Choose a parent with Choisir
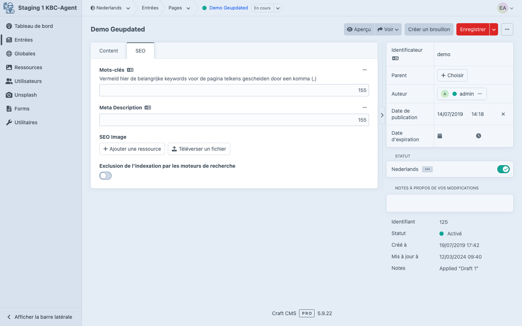Screen dimensions: 522x326 452,75
